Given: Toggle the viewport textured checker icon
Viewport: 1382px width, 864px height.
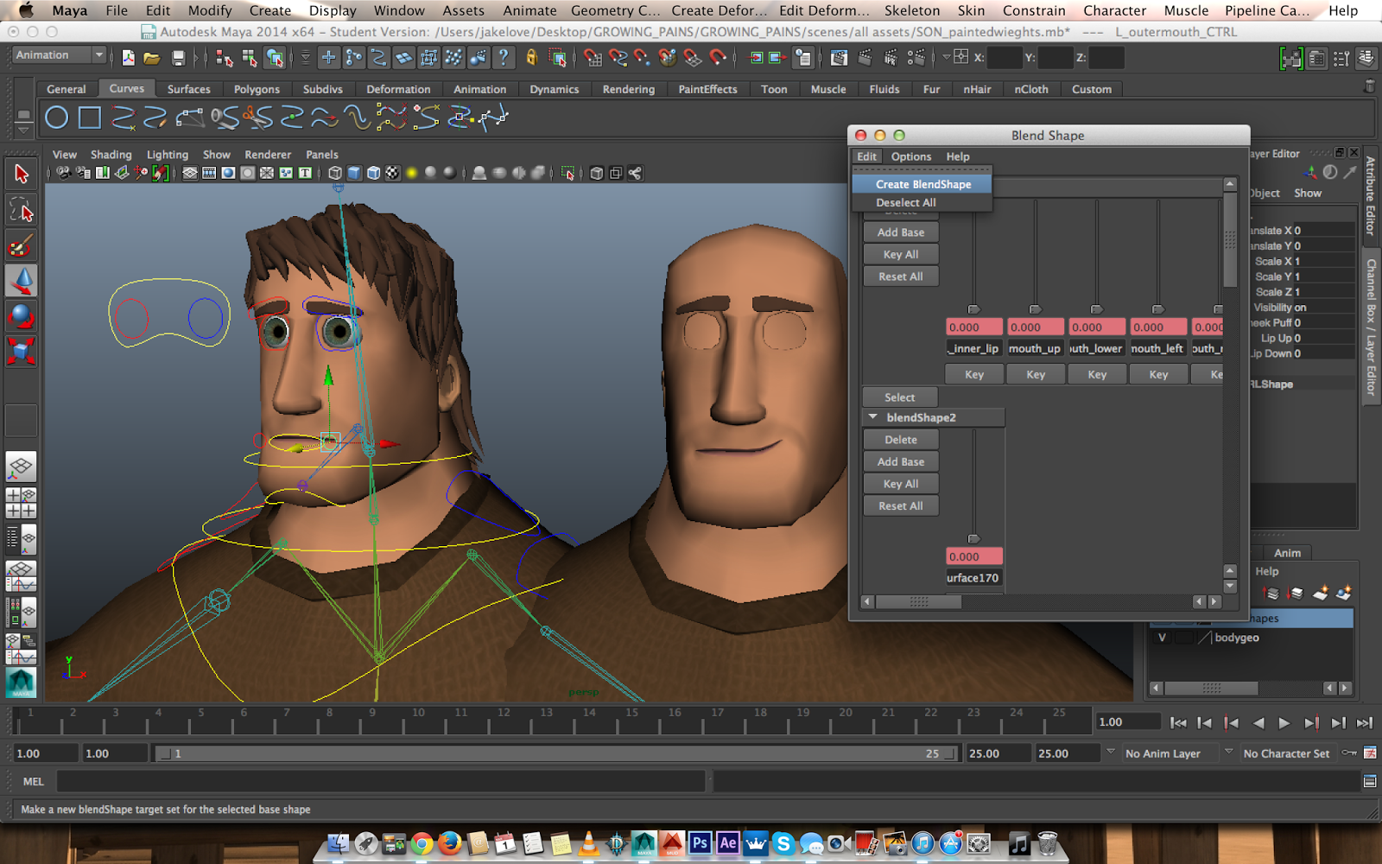Looking at the screenshot, I should tap(392, 173).
